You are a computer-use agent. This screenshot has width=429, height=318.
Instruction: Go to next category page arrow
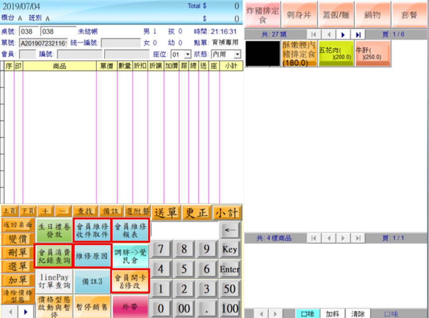(343, 34)
